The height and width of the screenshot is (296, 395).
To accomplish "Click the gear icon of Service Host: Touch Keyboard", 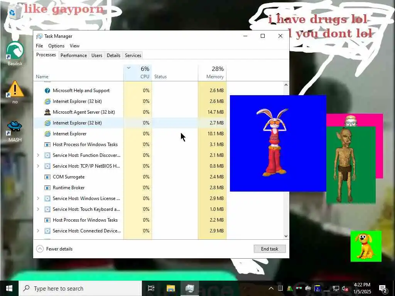I will point(47,209).
